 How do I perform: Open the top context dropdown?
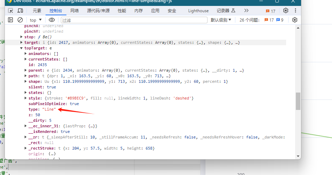[x=35, y=20]
